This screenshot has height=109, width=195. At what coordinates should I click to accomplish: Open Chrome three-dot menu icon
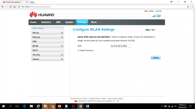tap(192, 7)
